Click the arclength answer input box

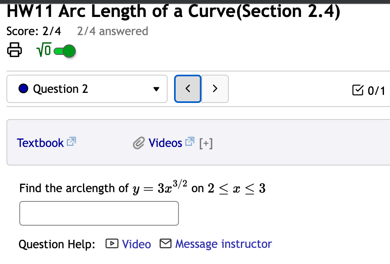(99, 213)
